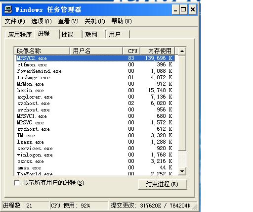Sort by the 内存使用 column header
The height and width of the screenshot is (212, 253).
coord(157,51)
